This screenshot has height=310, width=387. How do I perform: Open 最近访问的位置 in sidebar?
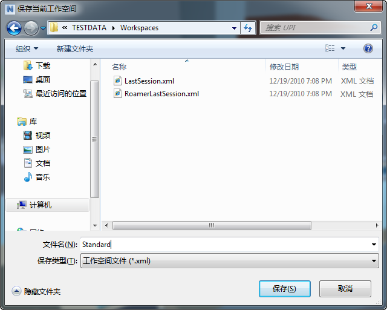click(x=55, y=93)
